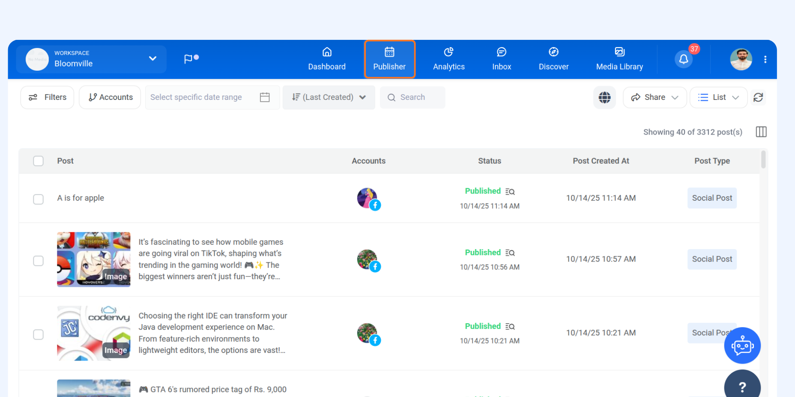Click the globe icon button
The image size is (795, 397).
(x=604, y=97)
